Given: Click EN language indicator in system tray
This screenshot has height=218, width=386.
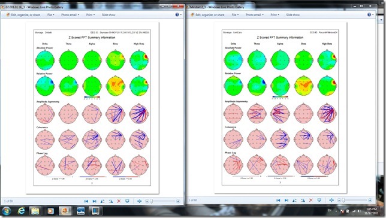Looking at the screenshot, I should click(x=330, y=211).
